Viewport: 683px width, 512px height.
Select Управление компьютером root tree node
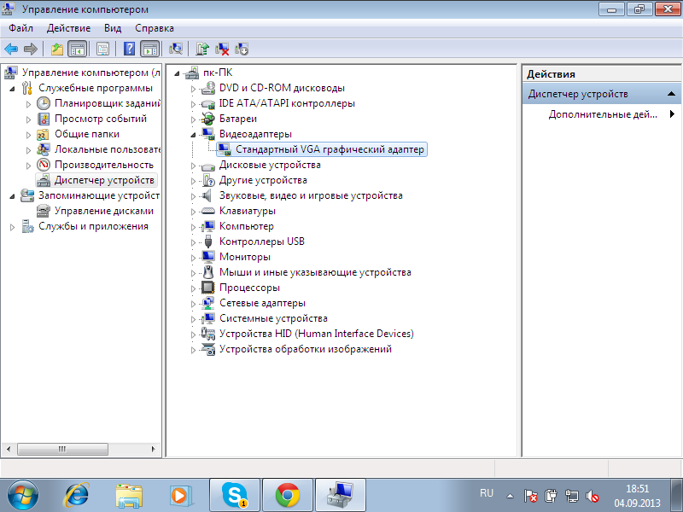click(x=91, y=73)
